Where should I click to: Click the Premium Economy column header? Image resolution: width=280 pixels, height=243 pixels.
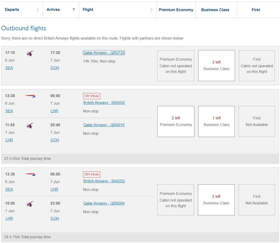176,10
